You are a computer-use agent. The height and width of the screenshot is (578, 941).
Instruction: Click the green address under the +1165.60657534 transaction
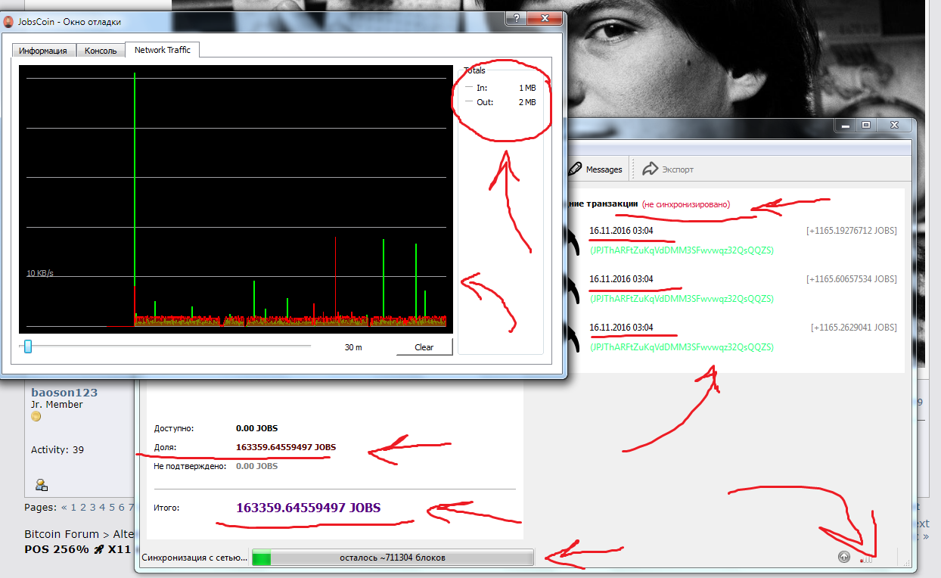point(682,299)
